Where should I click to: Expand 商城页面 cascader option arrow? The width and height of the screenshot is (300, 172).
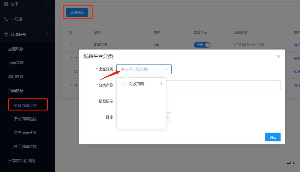(161, 84)
